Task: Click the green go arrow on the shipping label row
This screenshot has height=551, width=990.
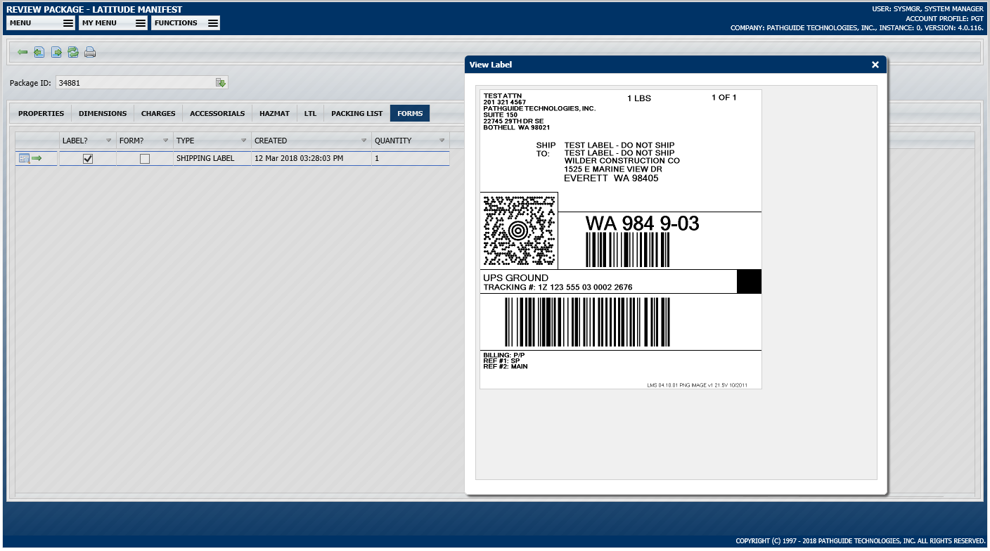Action: coord(38,158)
